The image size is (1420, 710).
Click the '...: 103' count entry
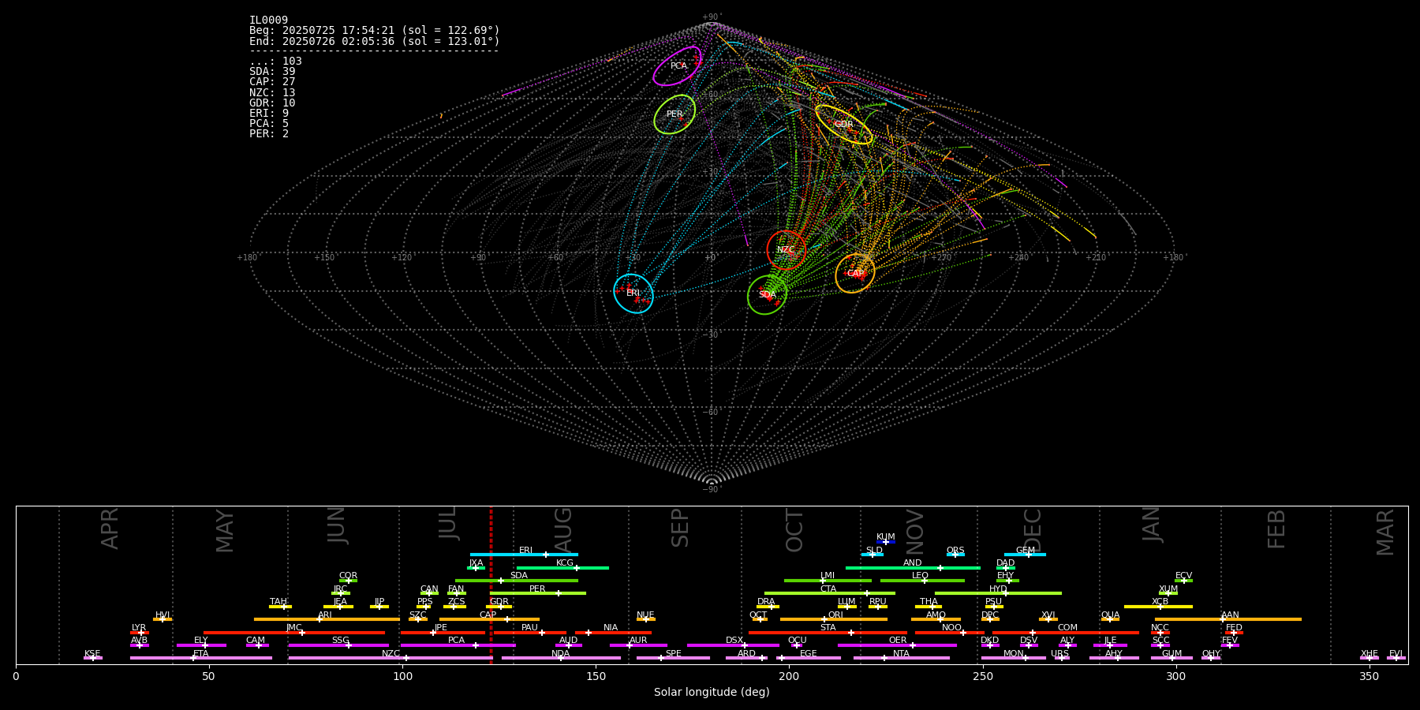pyautogui.click(x=275, y=62)
